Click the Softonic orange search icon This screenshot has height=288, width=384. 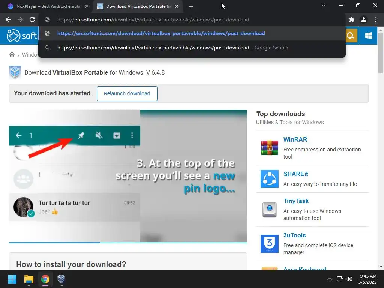351,36
